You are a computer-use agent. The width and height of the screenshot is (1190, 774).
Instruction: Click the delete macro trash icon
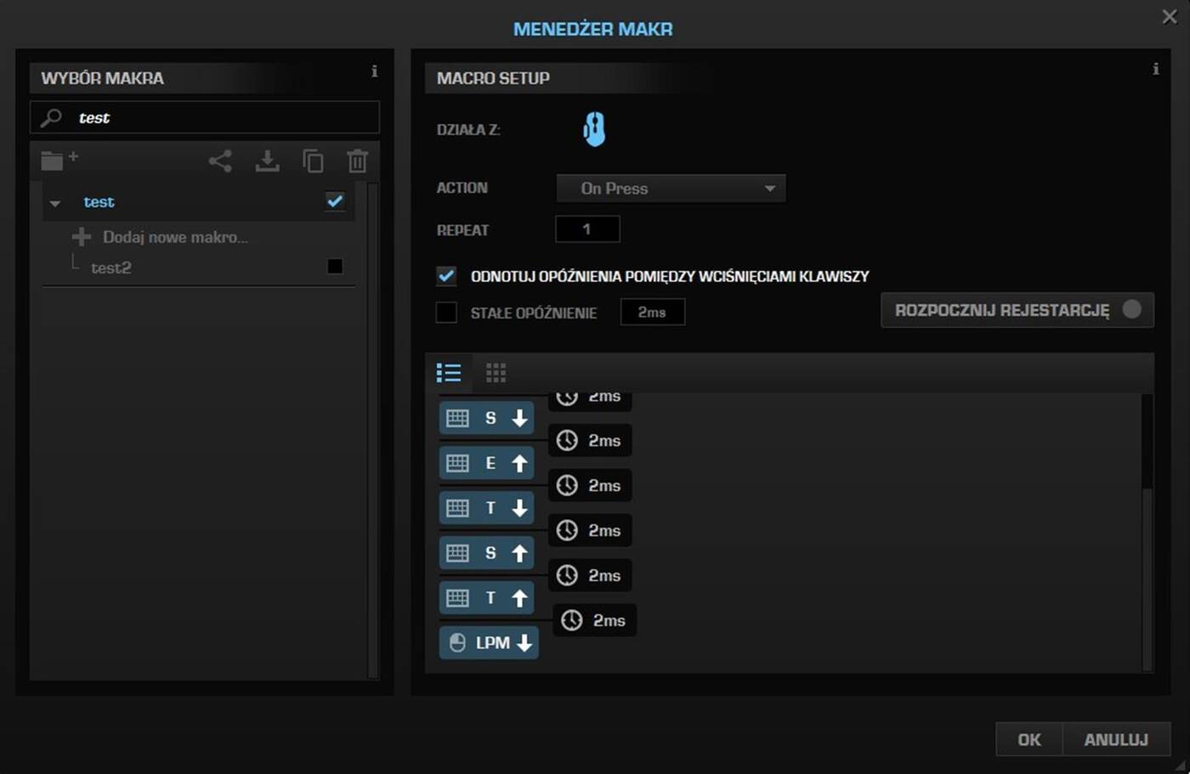(x=357, y=161)
